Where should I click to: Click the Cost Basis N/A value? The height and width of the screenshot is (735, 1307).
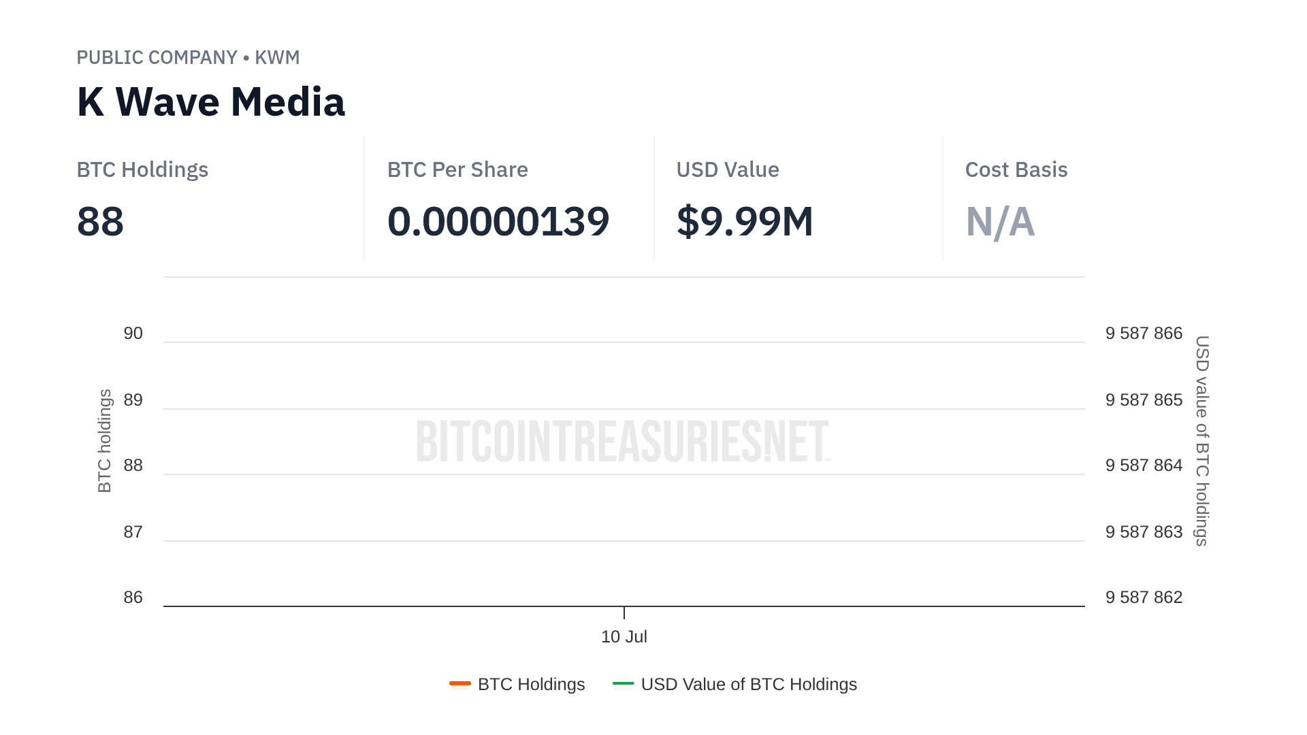click(x=1000, y=221)
